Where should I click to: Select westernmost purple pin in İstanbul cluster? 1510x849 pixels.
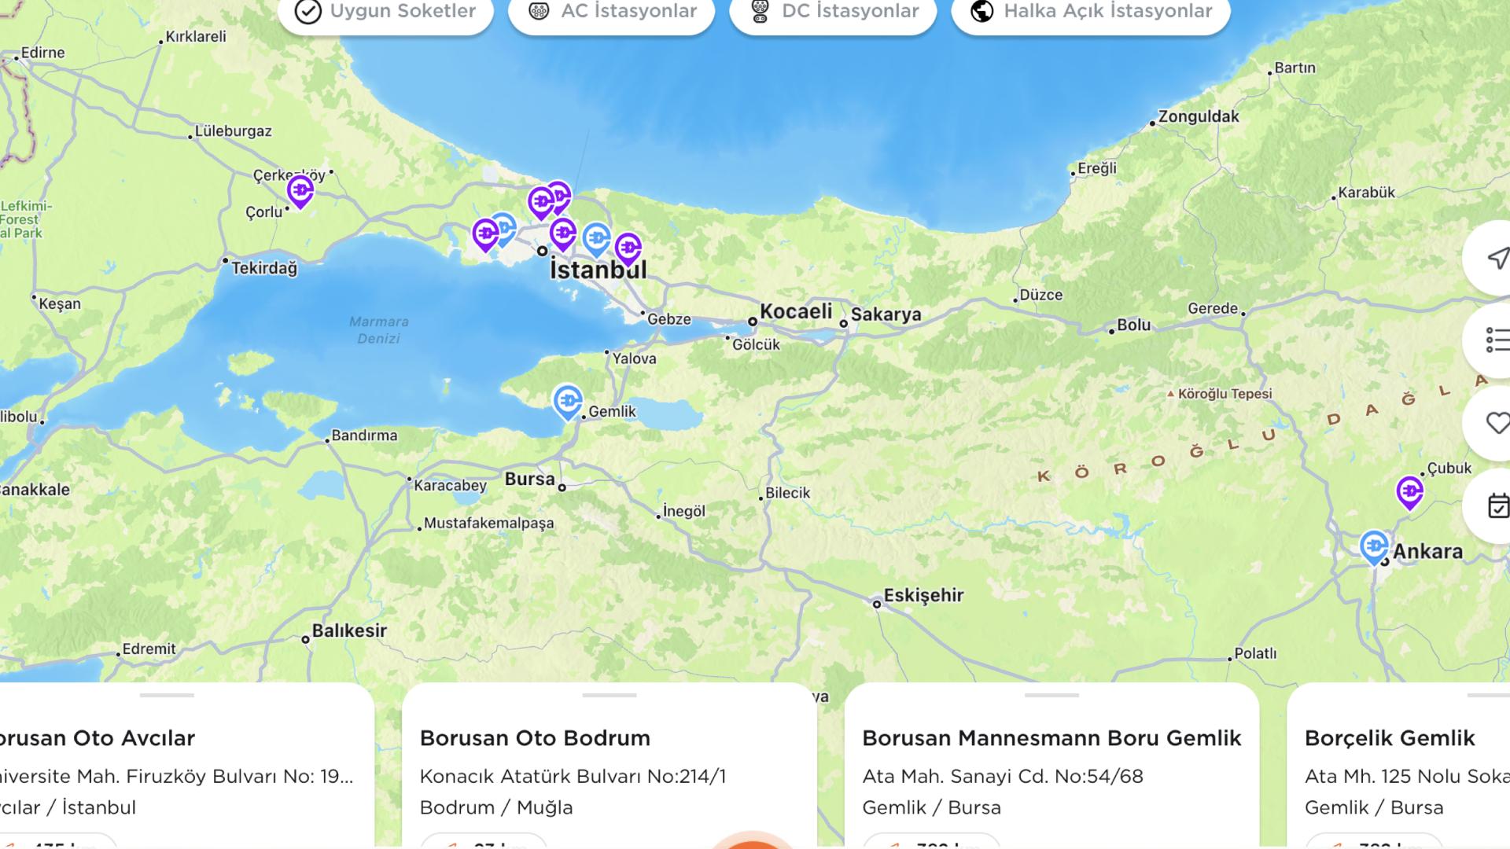point(485,234)
